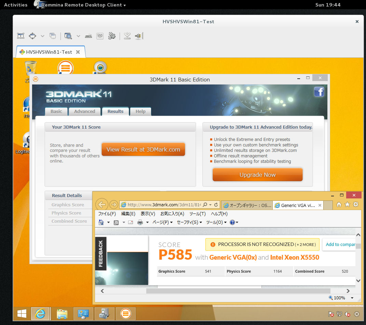Image resolution: width=366 pixels, height=325 pixels.
Task: Open File Explorer from the taskbar
Action: pyautogui.click(x=62, y=314)
